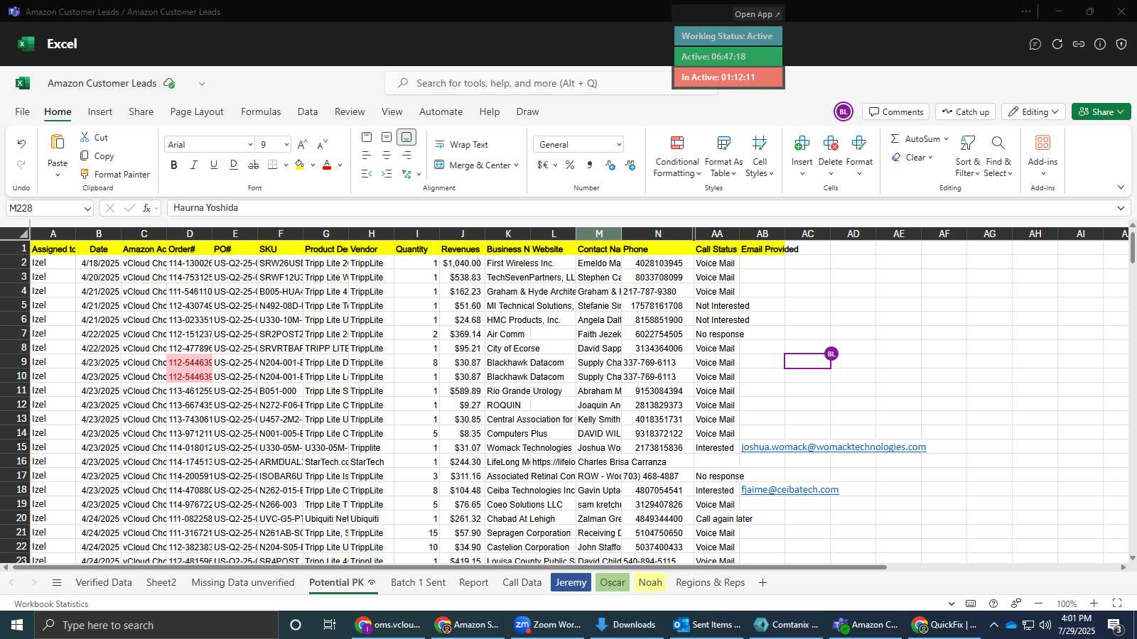
Task: Decrease decimal places
Action: click(x=630, y=165)
